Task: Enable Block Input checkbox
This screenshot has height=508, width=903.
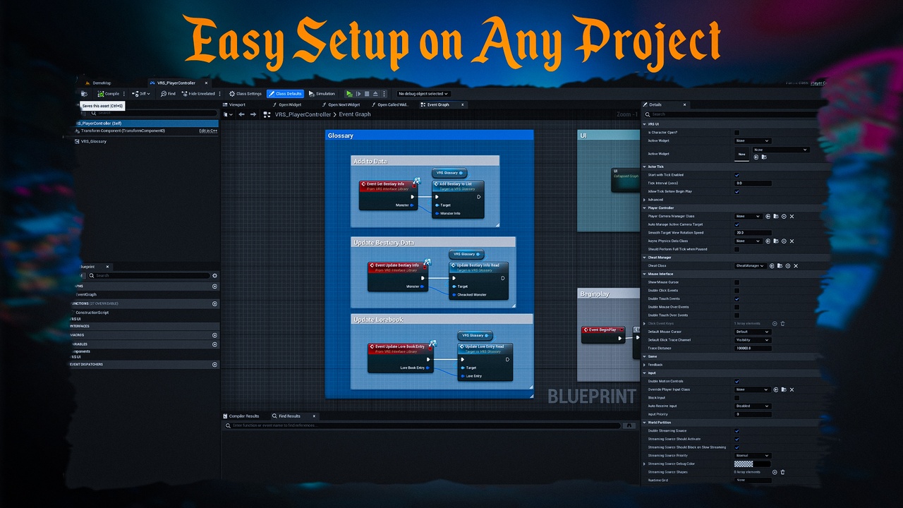Action: coord(737,398)
